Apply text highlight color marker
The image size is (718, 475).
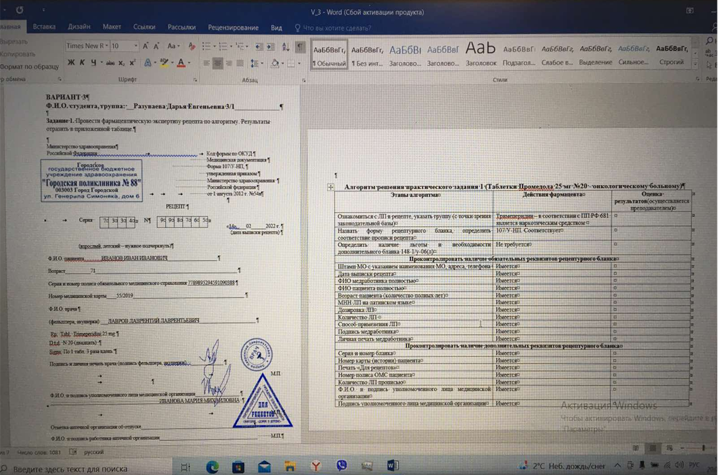pos(163,63)
